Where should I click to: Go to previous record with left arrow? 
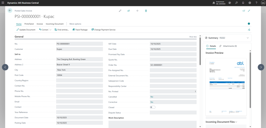coord(5,67)
